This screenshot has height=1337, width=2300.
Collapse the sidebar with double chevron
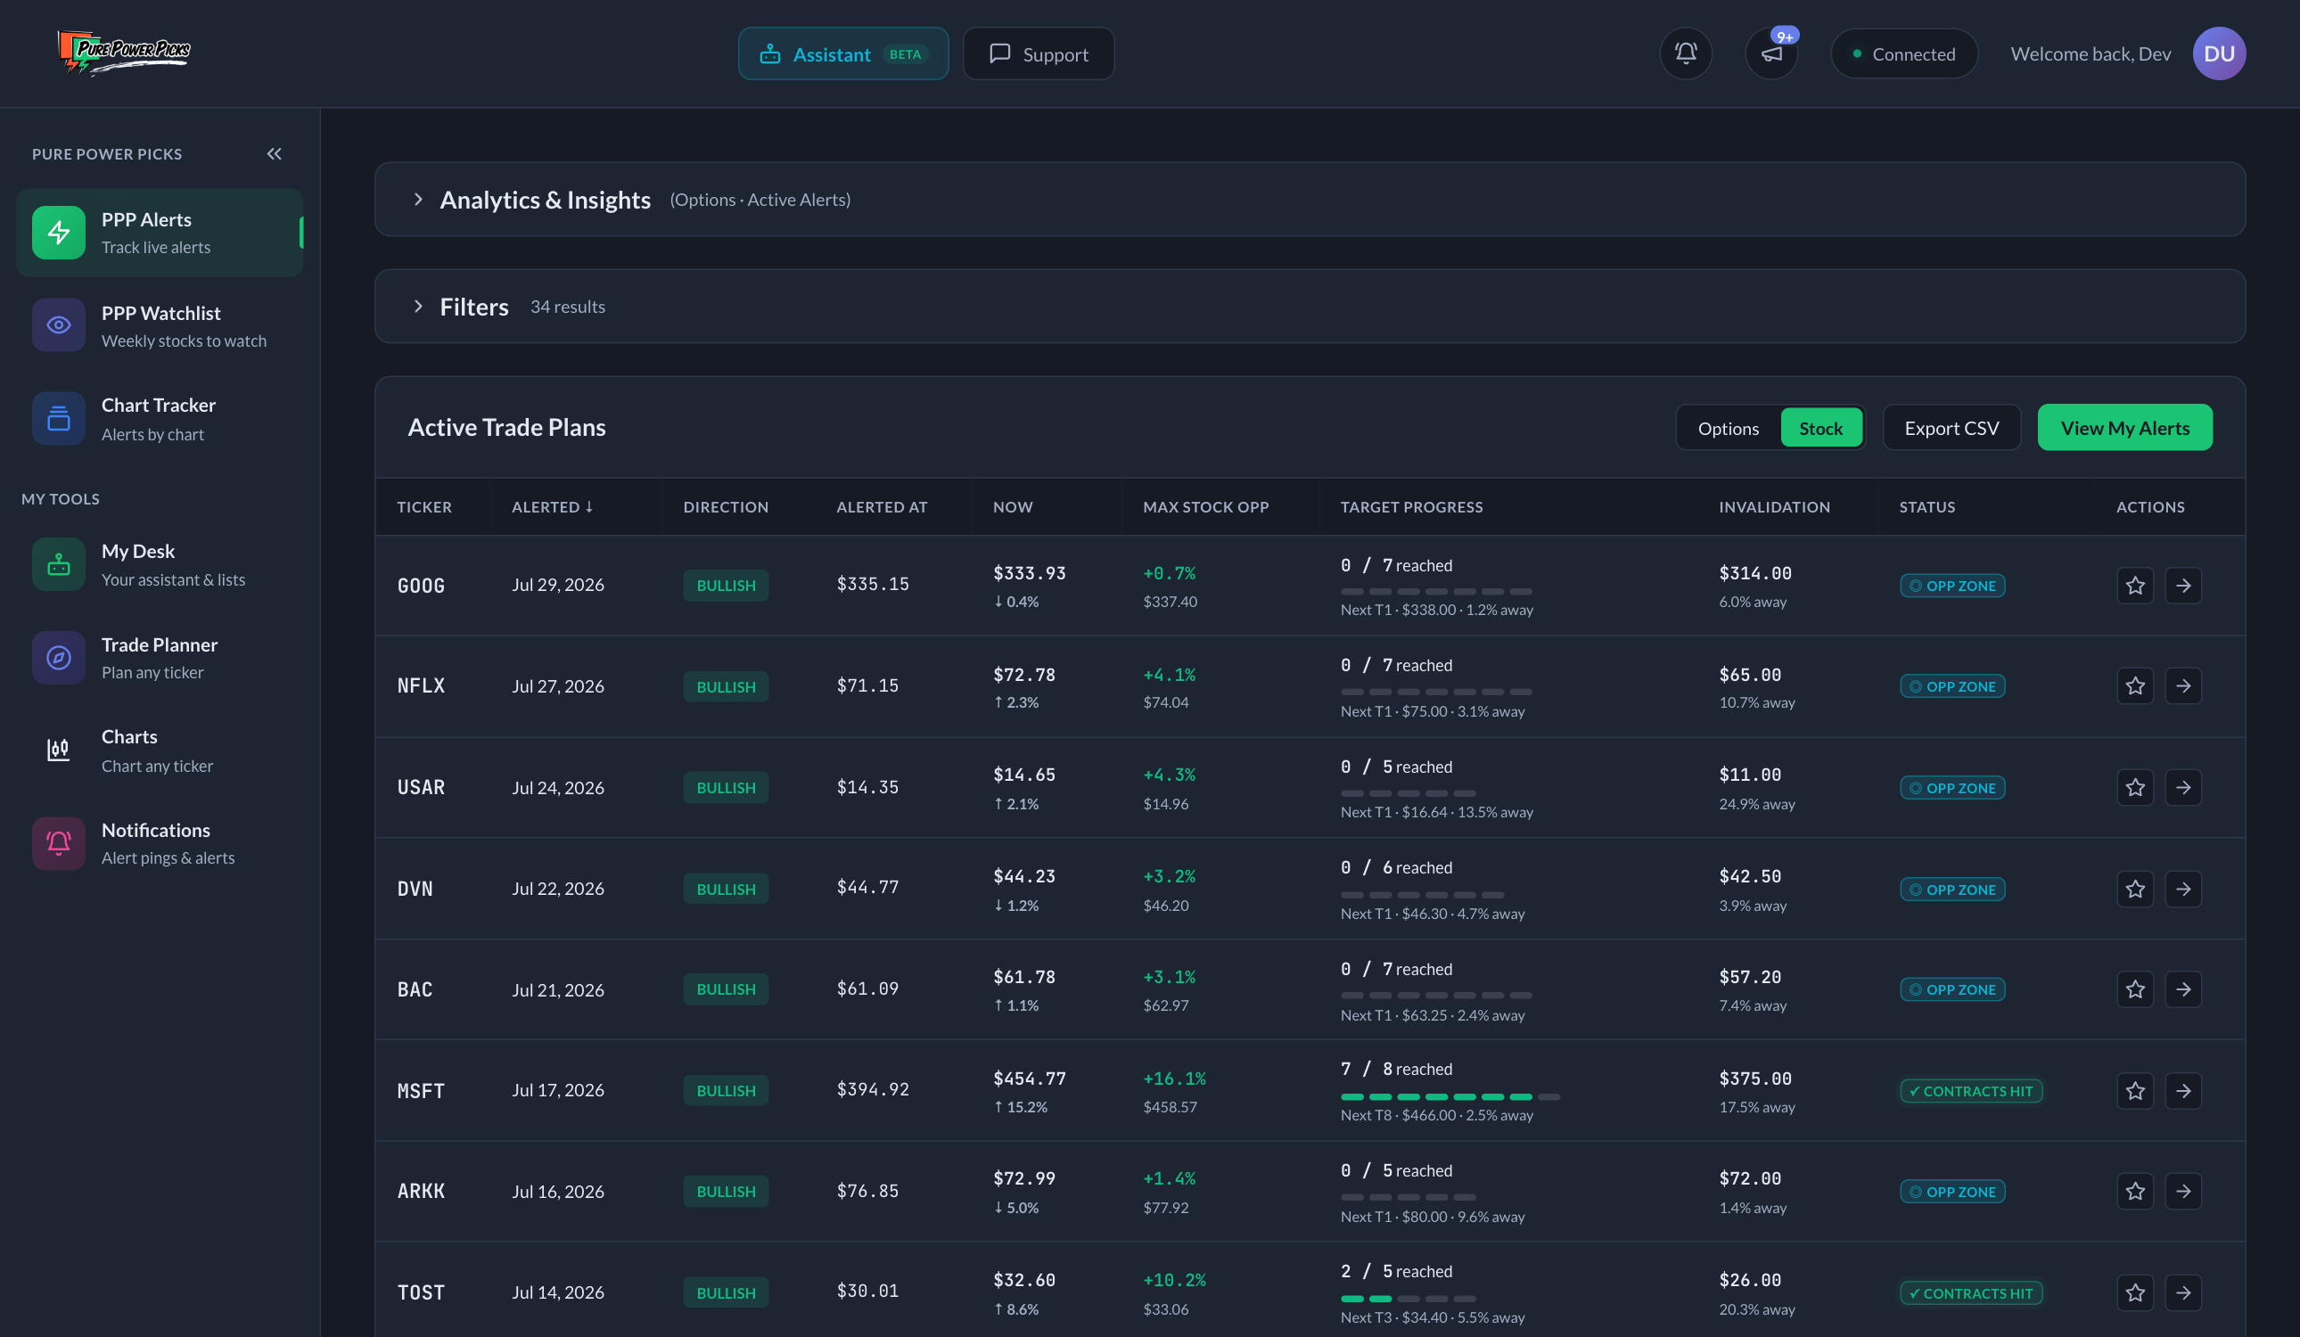[274, 153]
